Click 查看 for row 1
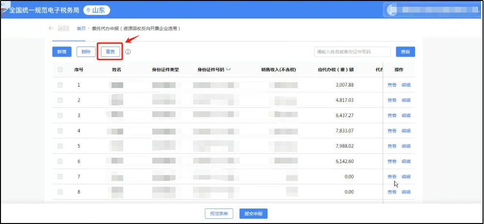The width and height of the screenshot is (484, 224). [392, 85]
